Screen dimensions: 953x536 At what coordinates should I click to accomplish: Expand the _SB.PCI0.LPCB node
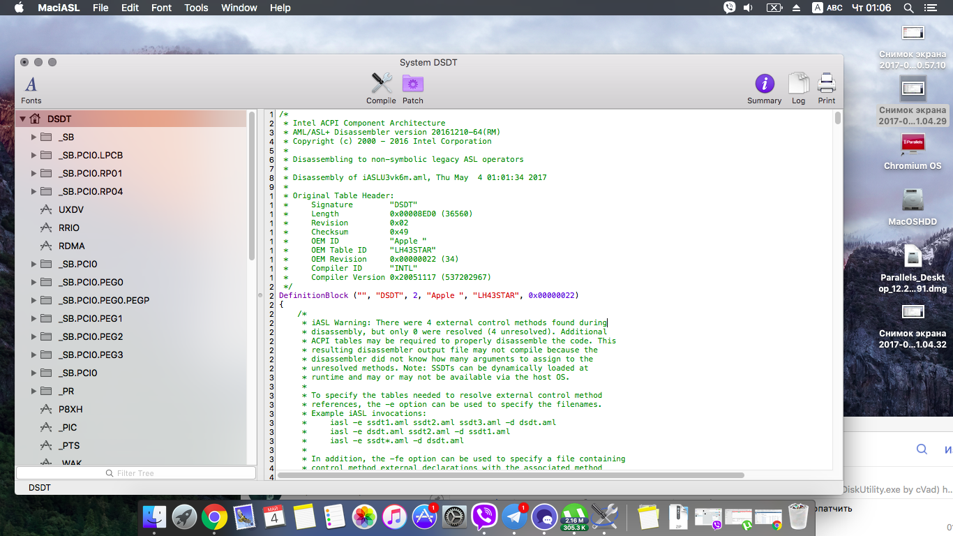33,156
